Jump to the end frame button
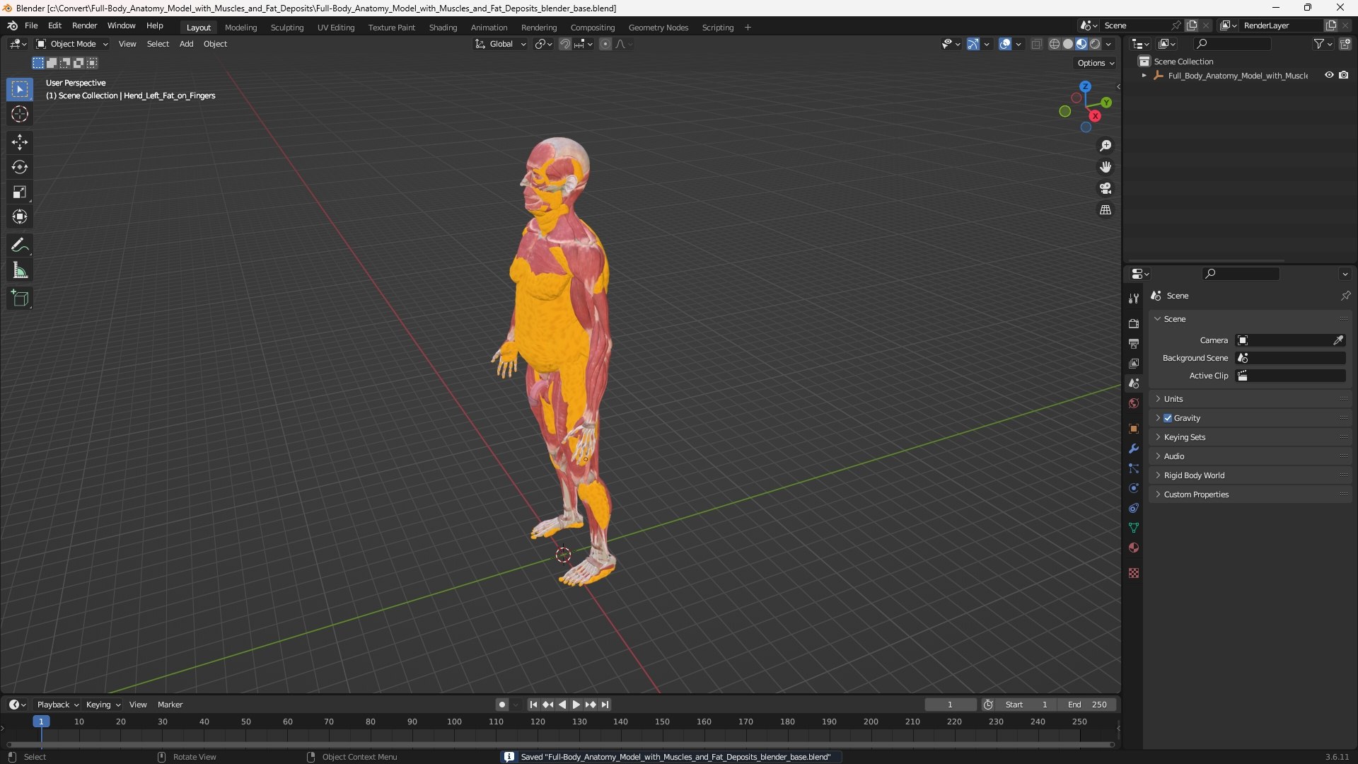 click(605, 705)
